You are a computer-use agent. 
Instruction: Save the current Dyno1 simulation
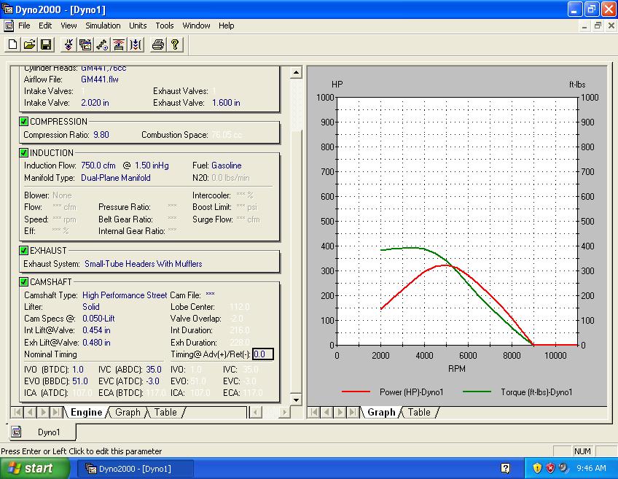coord(46,44)
